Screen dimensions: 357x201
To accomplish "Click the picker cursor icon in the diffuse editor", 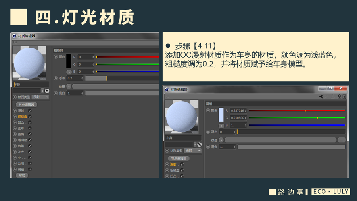I will click(199, 144).
